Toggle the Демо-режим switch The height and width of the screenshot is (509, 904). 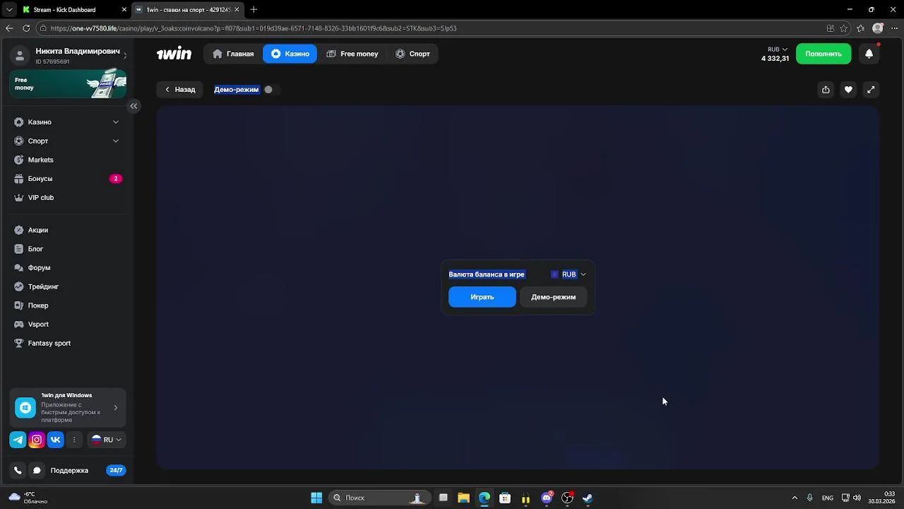click(271, 90)
